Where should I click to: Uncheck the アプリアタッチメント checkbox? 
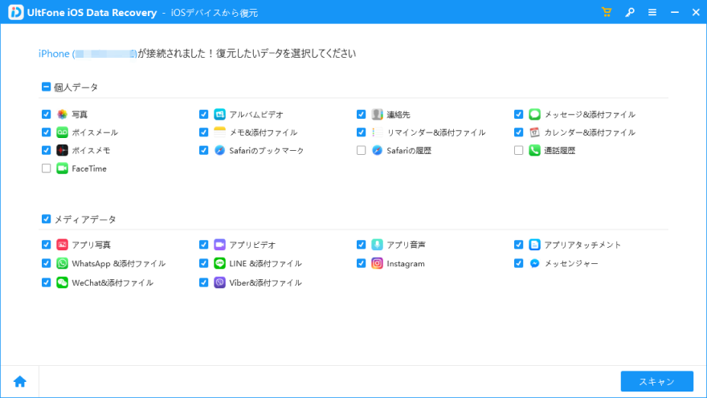coord(518,245)
